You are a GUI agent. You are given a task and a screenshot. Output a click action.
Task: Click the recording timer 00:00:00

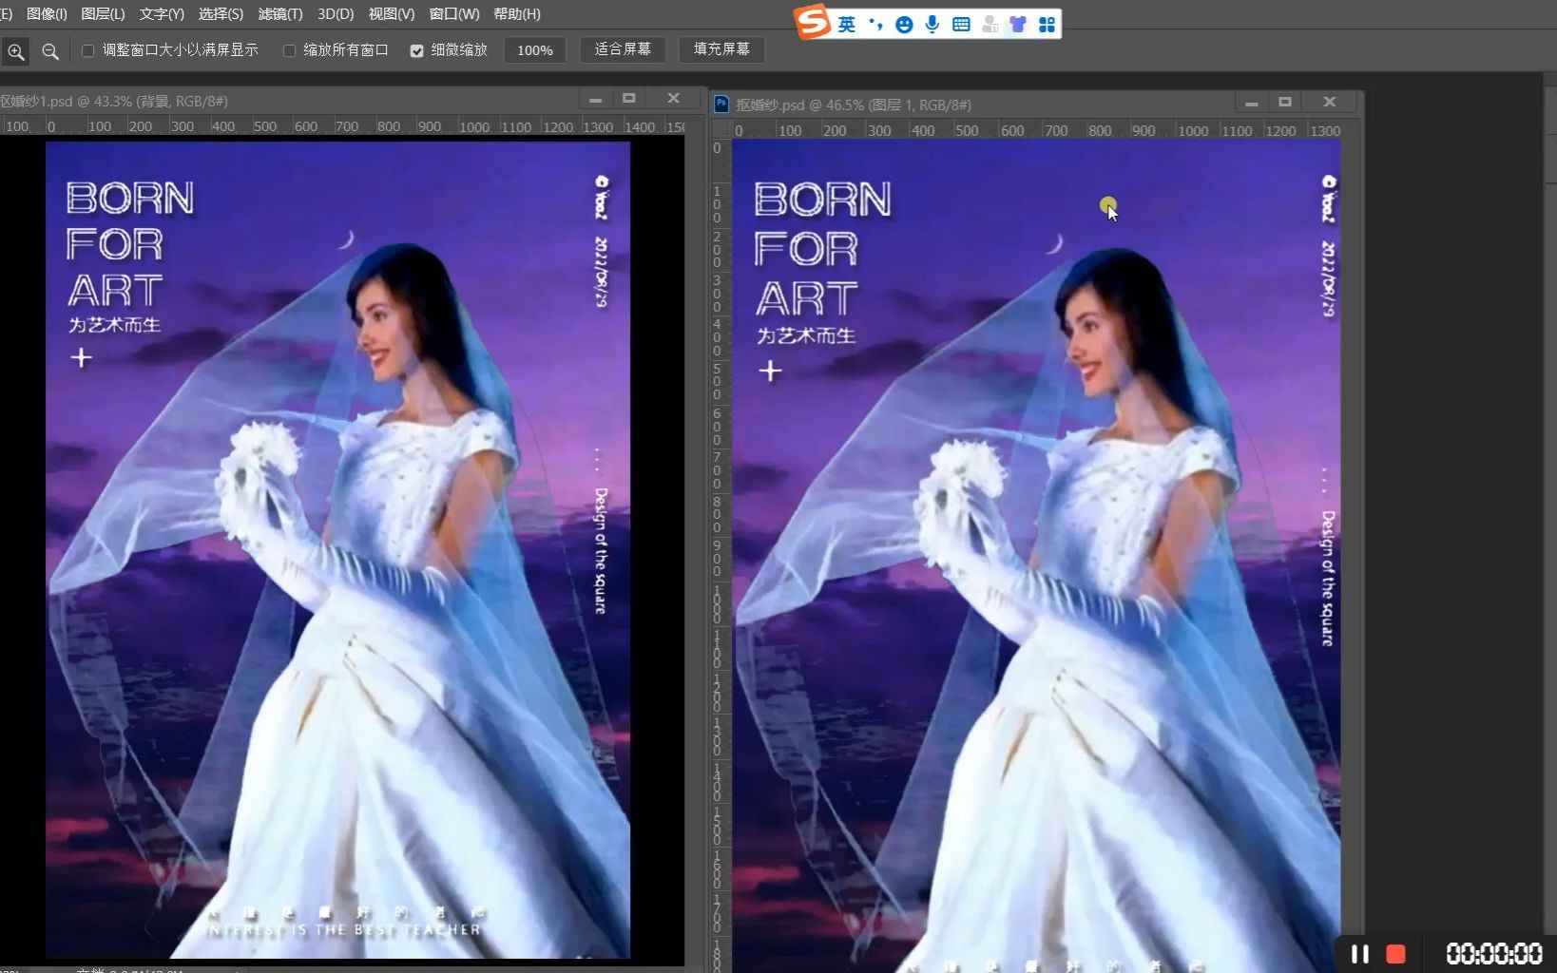tap(1493, 953)
